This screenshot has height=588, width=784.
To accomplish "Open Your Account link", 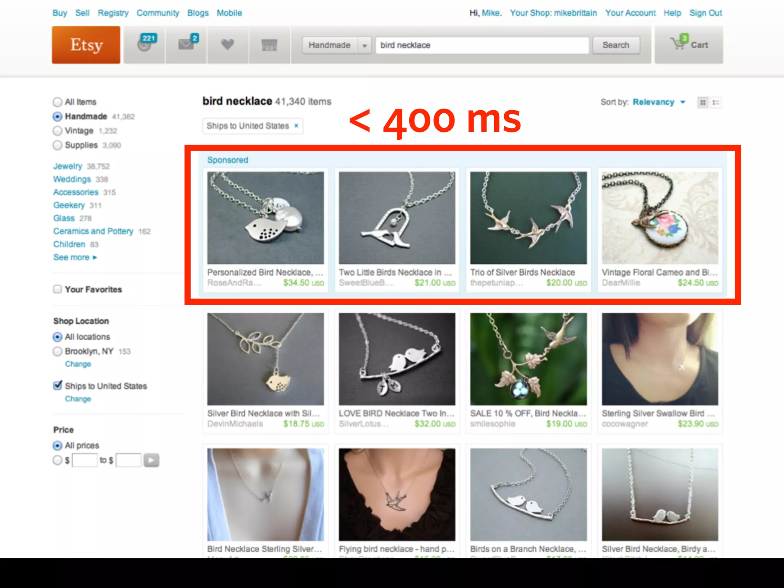I will (630, 13).
